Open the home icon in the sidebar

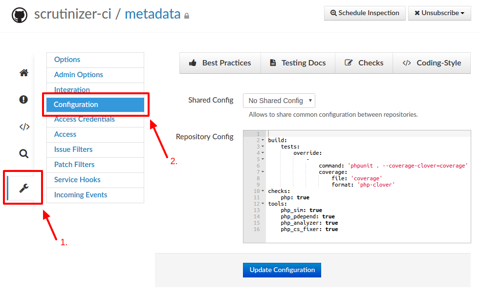point(24,73)
